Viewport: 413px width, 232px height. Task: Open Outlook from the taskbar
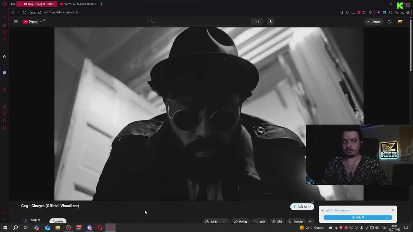tap(47, 228)
